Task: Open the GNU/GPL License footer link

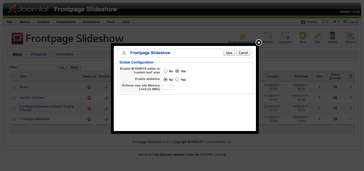Action: pyautogui.click(x=213, y=155)
